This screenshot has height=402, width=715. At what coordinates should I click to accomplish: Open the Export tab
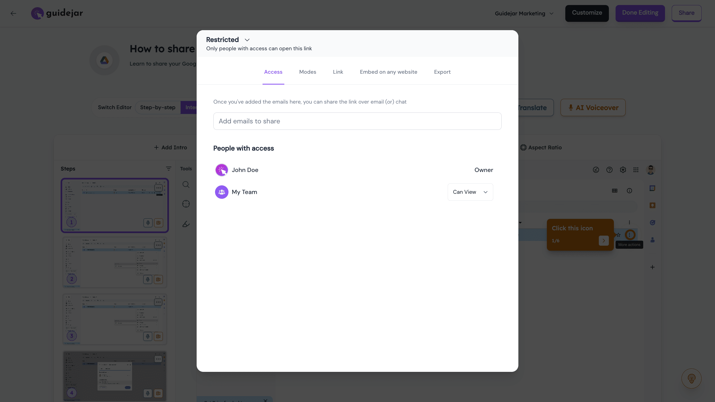point(442,72)
